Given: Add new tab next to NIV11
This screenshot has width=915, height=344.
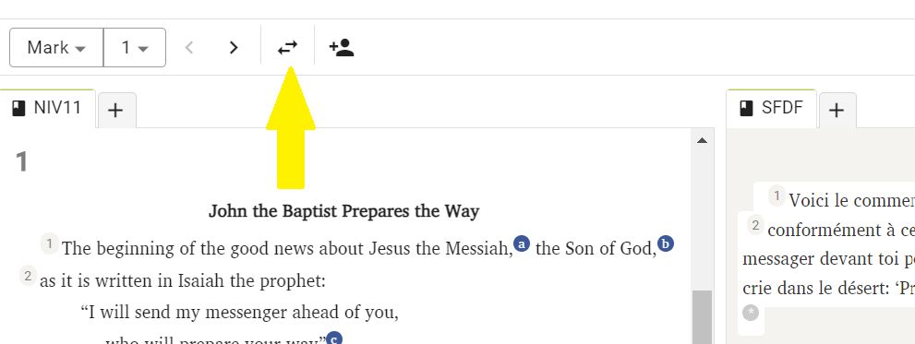Looking at the screenshot, I should click(x=116, y=110).
